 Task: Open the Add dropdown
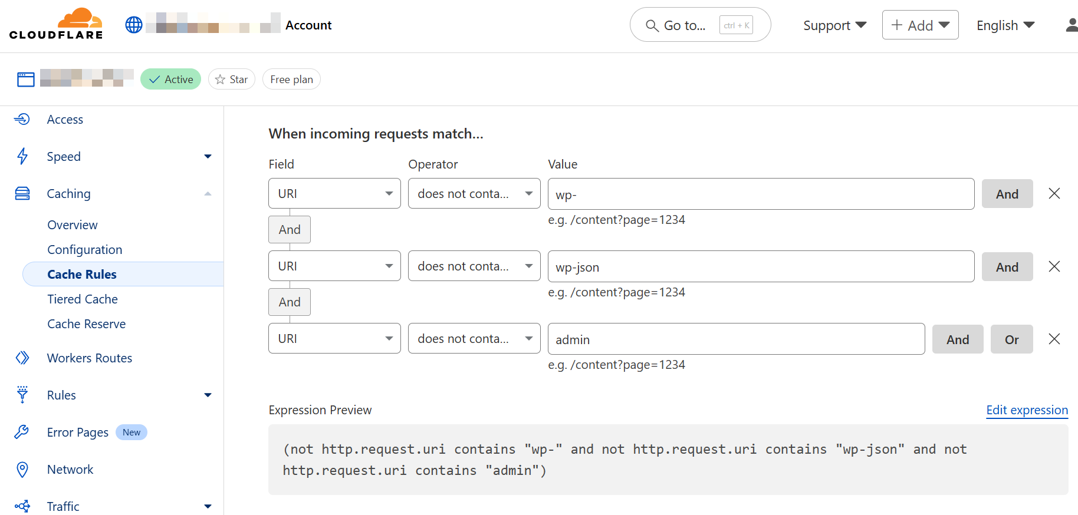920,25
